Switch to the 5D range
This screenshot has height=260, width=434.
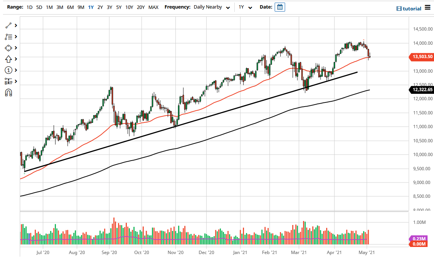39,7
